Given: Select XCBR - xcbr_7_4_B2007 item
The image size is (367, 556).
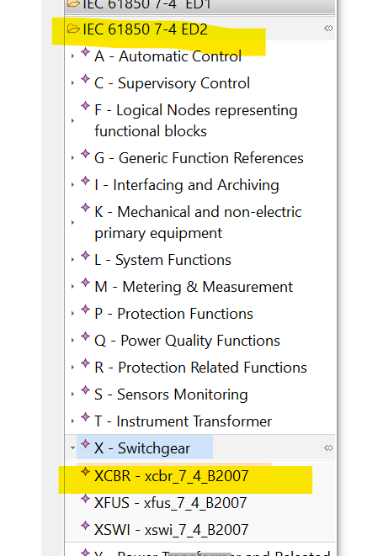Looking at the screenshot, I should coord(172,476).
